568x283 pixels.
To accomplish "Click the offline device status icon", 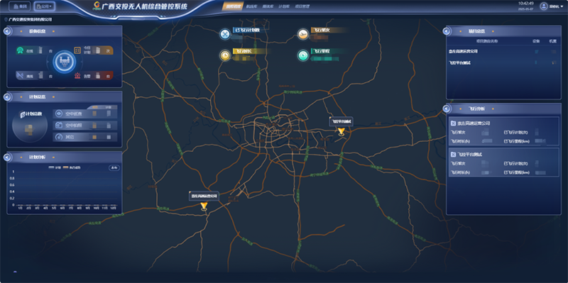I will (x=20, y=76).
